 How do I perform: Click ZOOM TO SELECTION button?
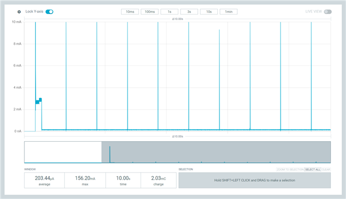pyautogui.click(x=290, y=169)
